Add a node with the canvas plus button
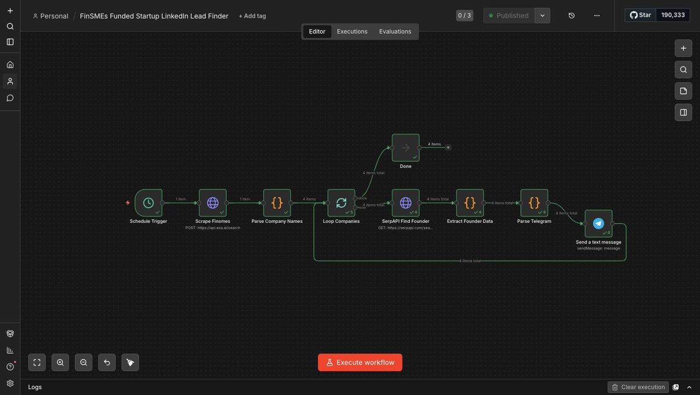This screenshot has height=395, width=700. (683, 48)
